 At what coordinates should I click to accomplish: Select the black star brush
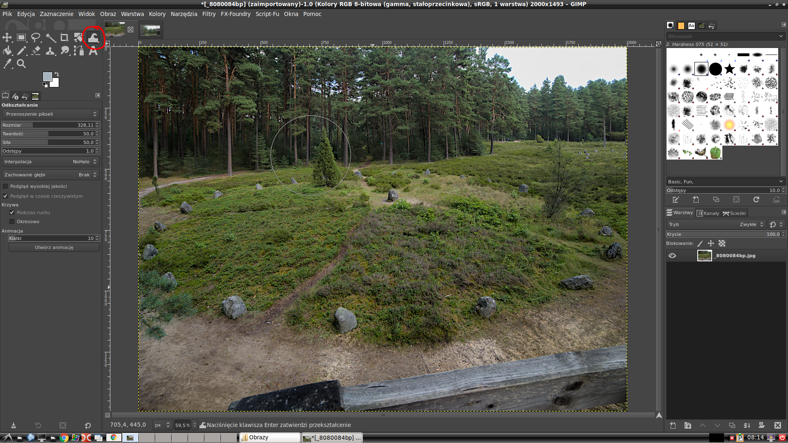pos(729,69)
